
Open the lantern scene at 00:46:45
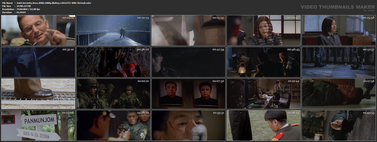point(264,62)
